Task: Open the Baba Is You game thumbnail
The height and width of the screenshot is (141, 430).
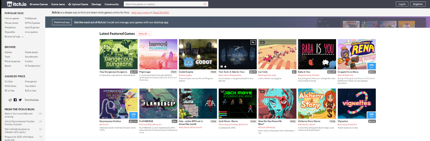Action: point(317,54)
